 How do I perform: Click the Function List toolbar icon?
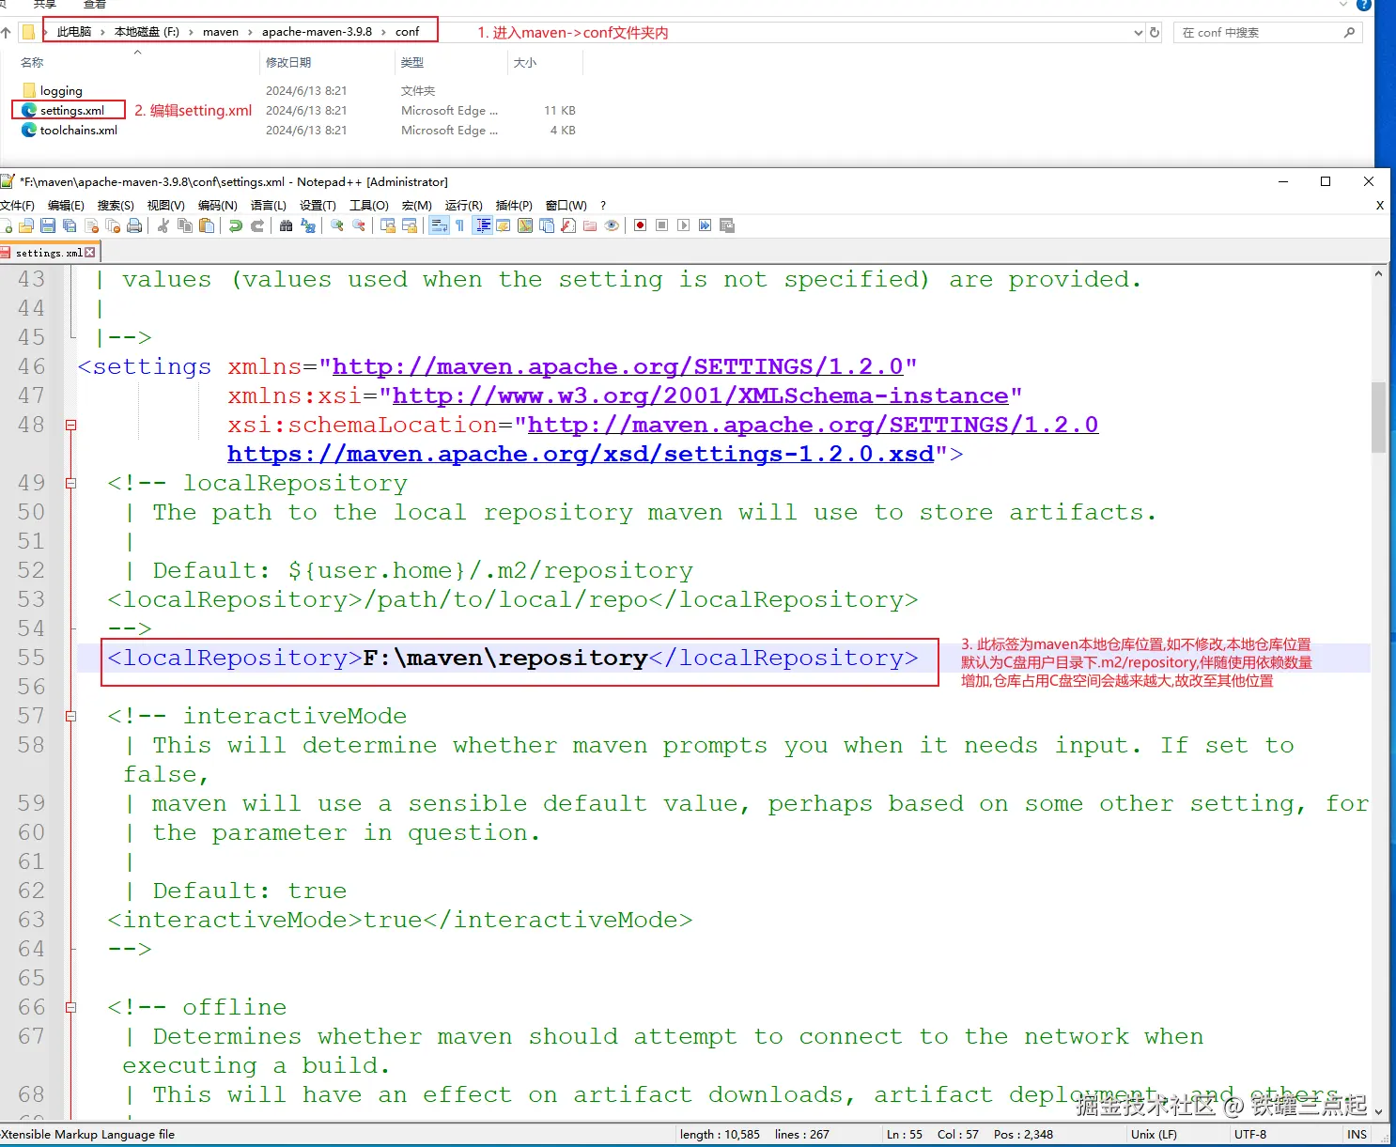point(568,225)
